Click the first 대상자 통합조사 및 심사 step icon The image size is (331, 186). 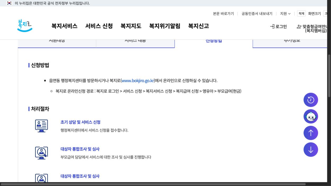[x=41, y=153]
